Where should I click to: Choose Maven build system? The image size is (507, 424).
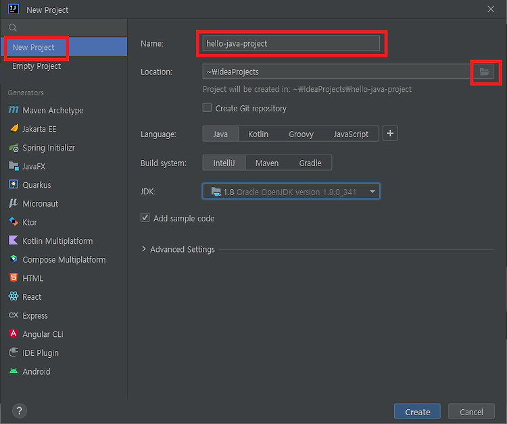[267, 163]
